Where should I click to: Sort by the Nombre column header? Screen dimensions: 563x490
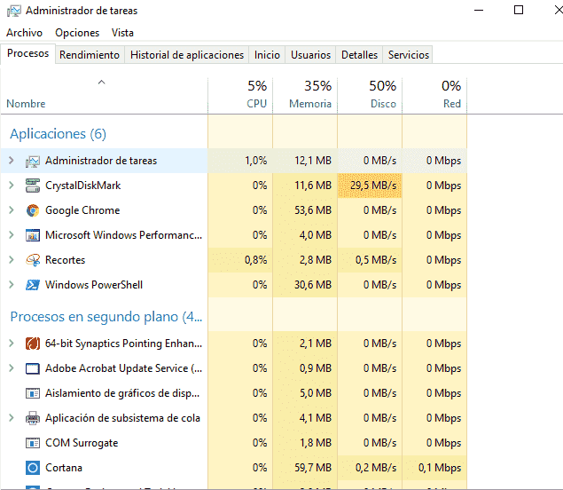(x=104, y=95)
